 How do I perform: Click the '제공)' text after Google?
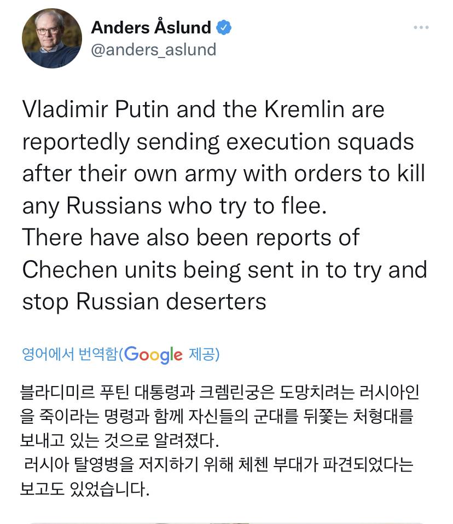[204, 355]
